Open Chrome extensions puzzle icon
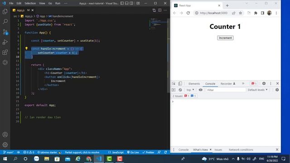The width and height of the screenshot is (290, 163). point(256,13)
